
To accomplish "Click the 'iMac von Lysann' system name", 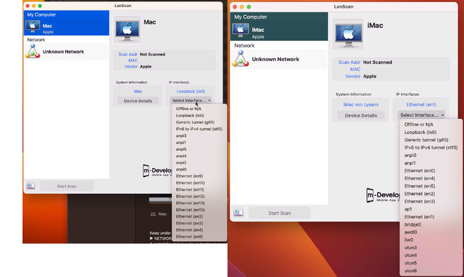I will point(361,105).
